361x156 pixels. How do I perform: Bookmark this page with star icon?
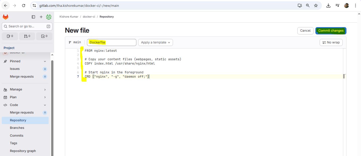pyautogui.click(x=316, y=6)
